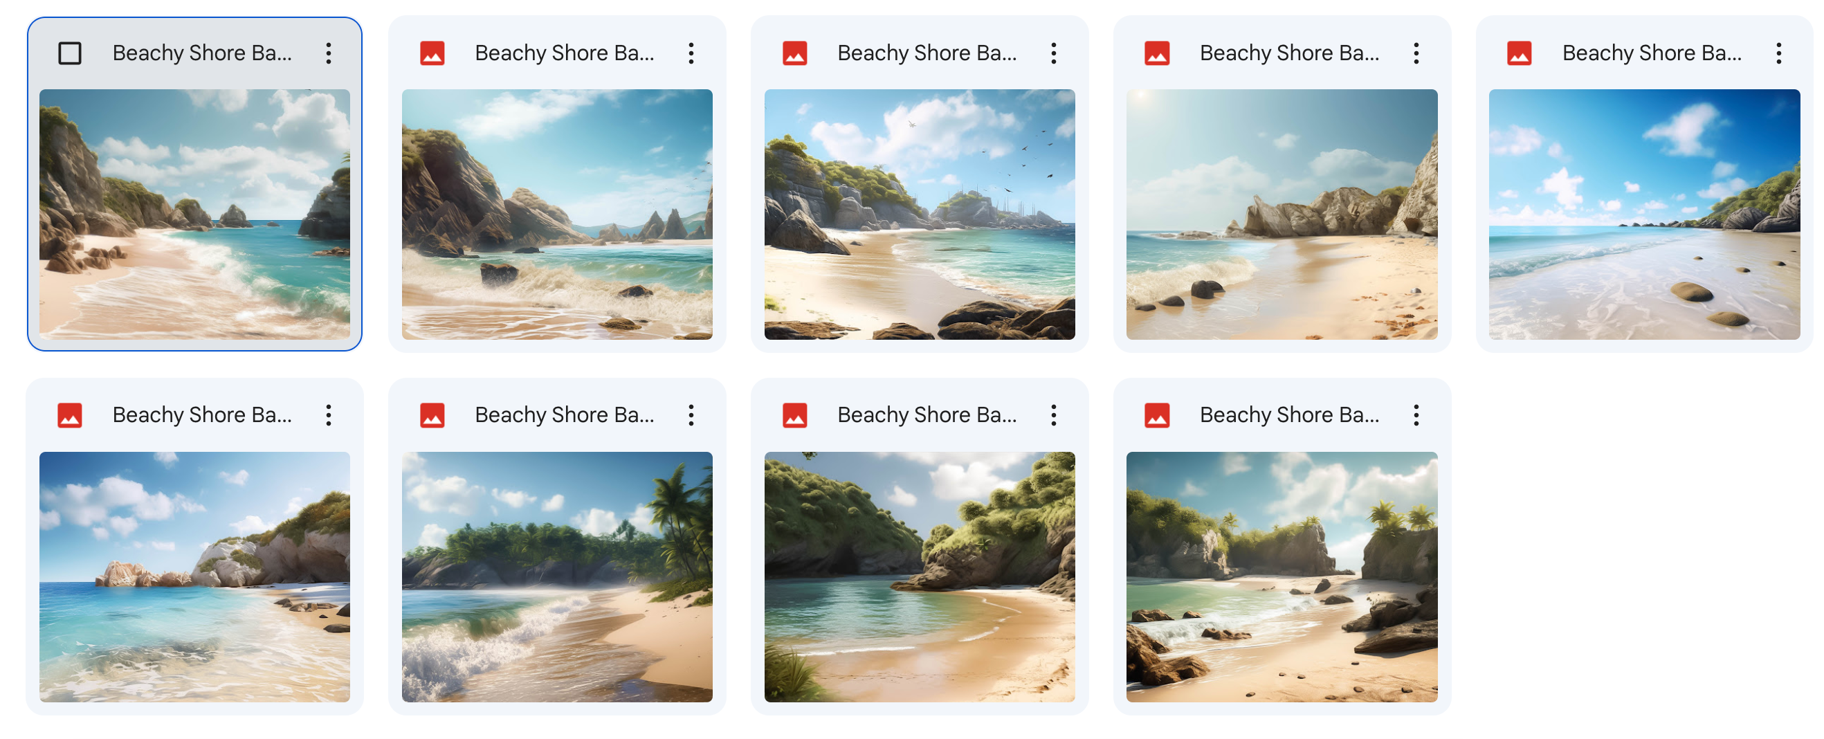Click the image file icon on the flying-birds card
The image size is (1824, 739).
pos(794,53)
